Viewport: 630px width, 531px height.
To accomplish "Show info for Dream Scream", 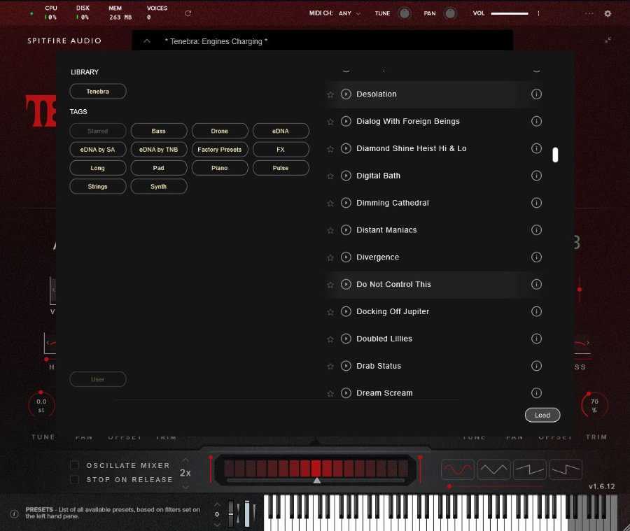I will 536,392.
